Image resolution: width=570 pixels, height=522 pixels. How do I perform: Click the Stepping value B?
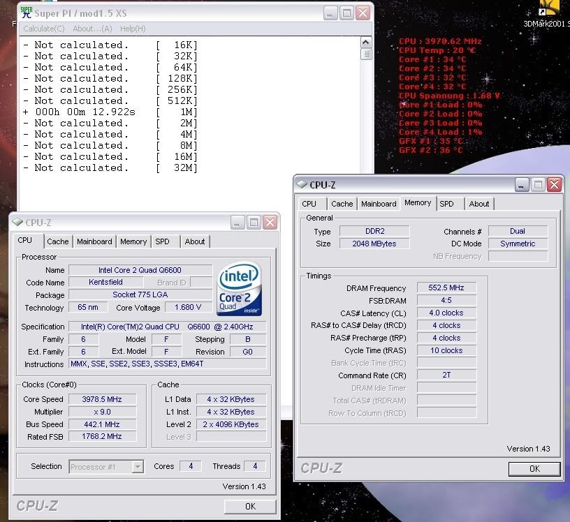[x=247, y=339]
